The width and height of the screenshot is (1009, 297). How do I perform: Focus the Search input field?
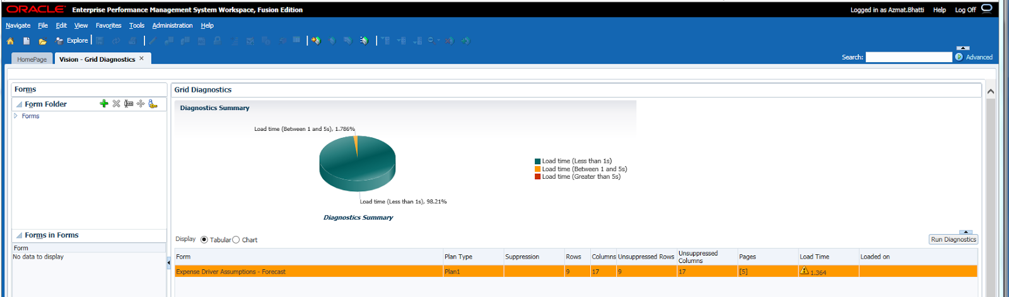909,57
